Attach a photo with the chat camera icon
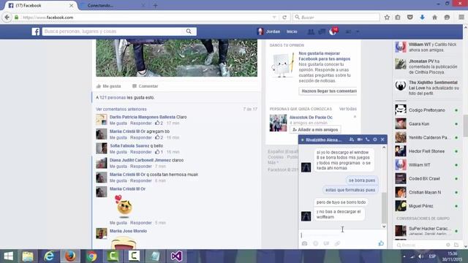The height and width of the screenshot is (263, 468). tap(304, 243)
